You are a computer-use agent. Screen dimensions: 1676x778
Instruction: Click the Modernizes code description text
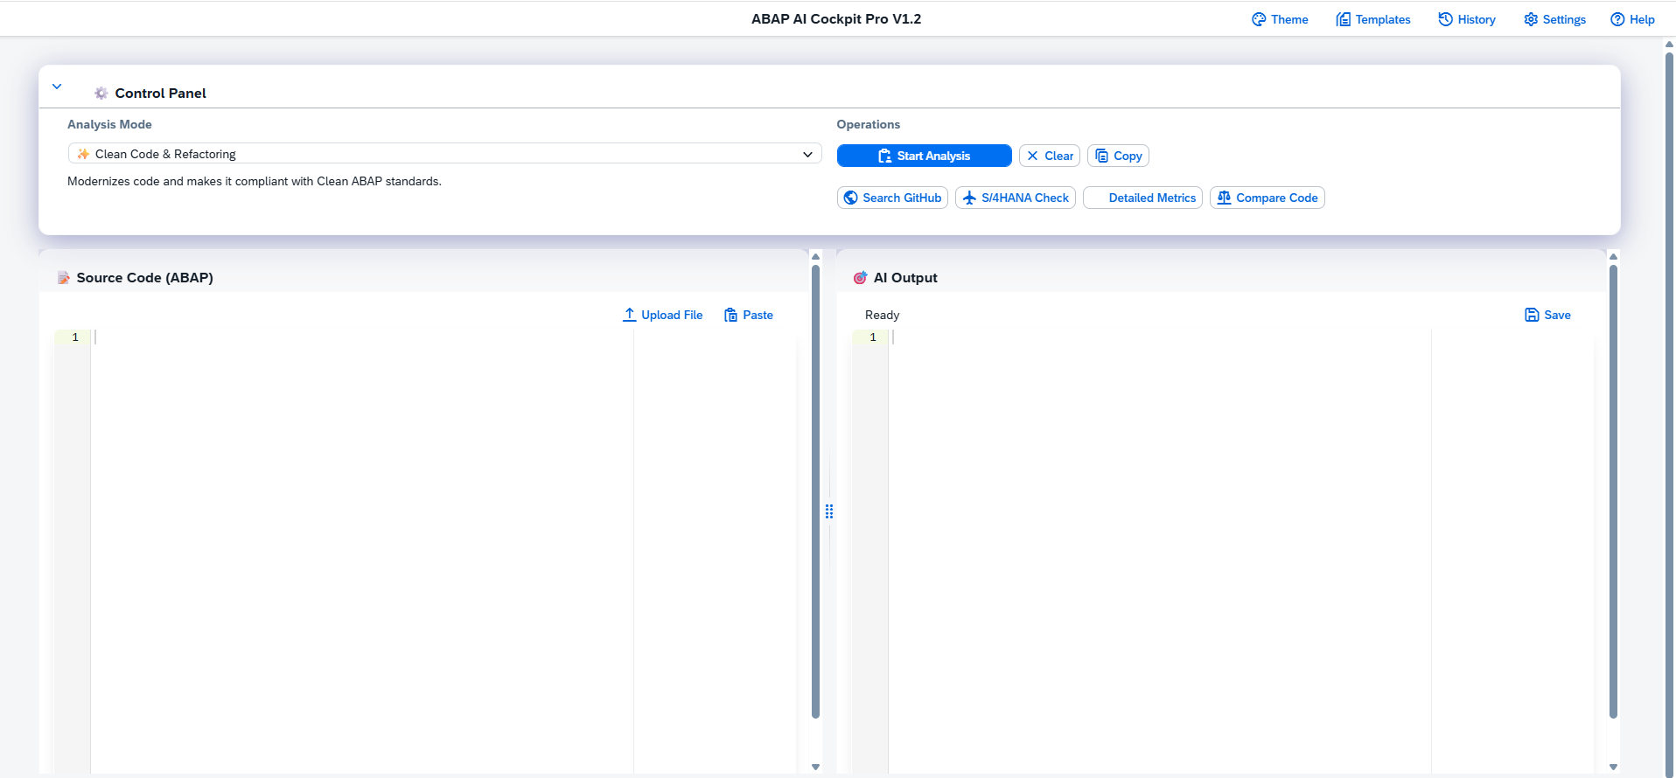pyautogui.click(x=255, y=182)
